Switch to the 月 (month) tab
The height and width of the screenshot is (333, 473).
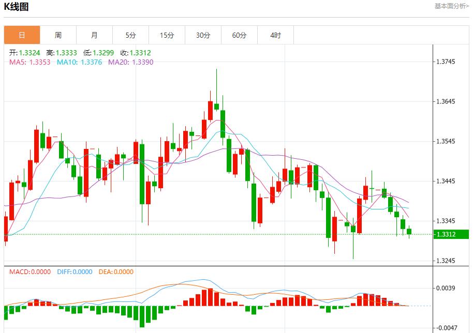[94, 35]
